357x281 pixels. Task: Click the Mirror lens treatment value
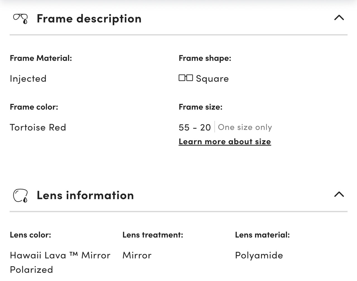click(x=137, y=255)
